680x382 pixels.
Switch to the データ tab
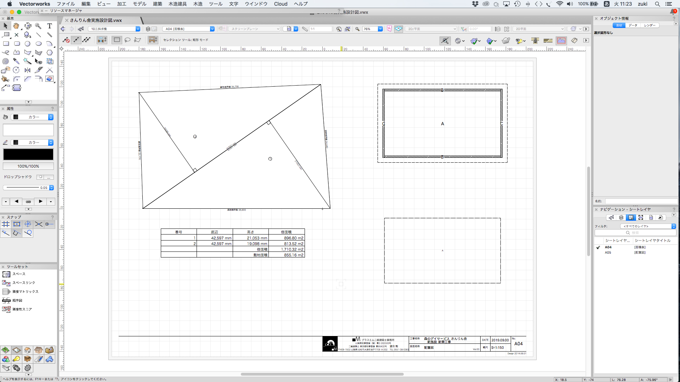click(633, 25)
